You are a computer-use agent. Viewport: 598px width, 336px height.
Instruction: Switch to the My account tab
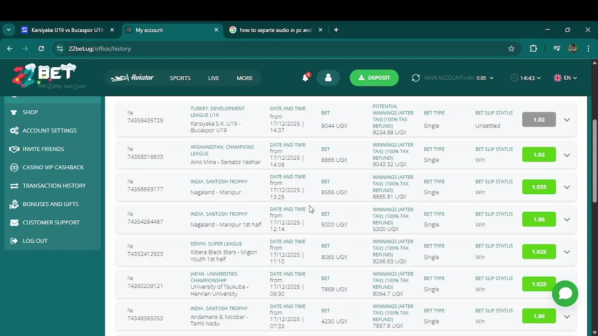[172, 30]
